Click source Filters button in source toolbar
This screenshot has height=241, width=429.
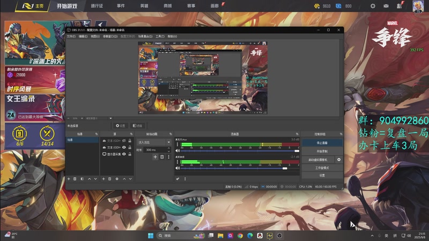[138, 126]
